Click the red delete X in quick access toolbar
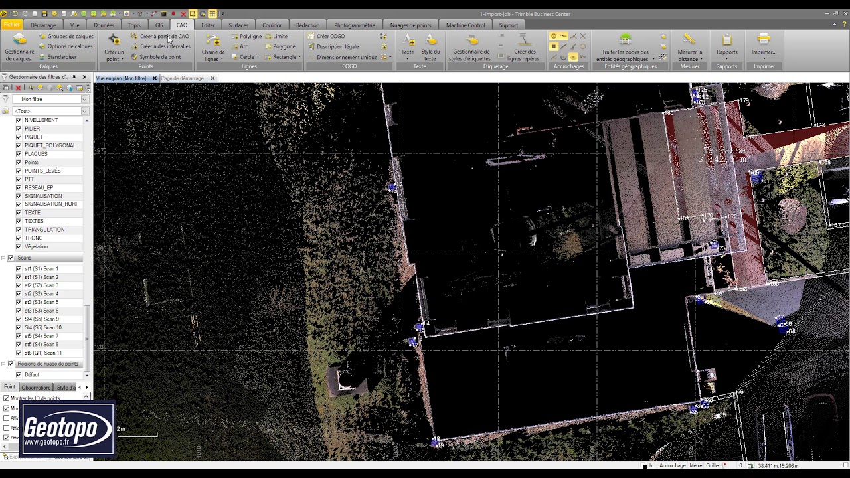The width and height of the screenshot is (850, 478). click(x=183, y=13)
